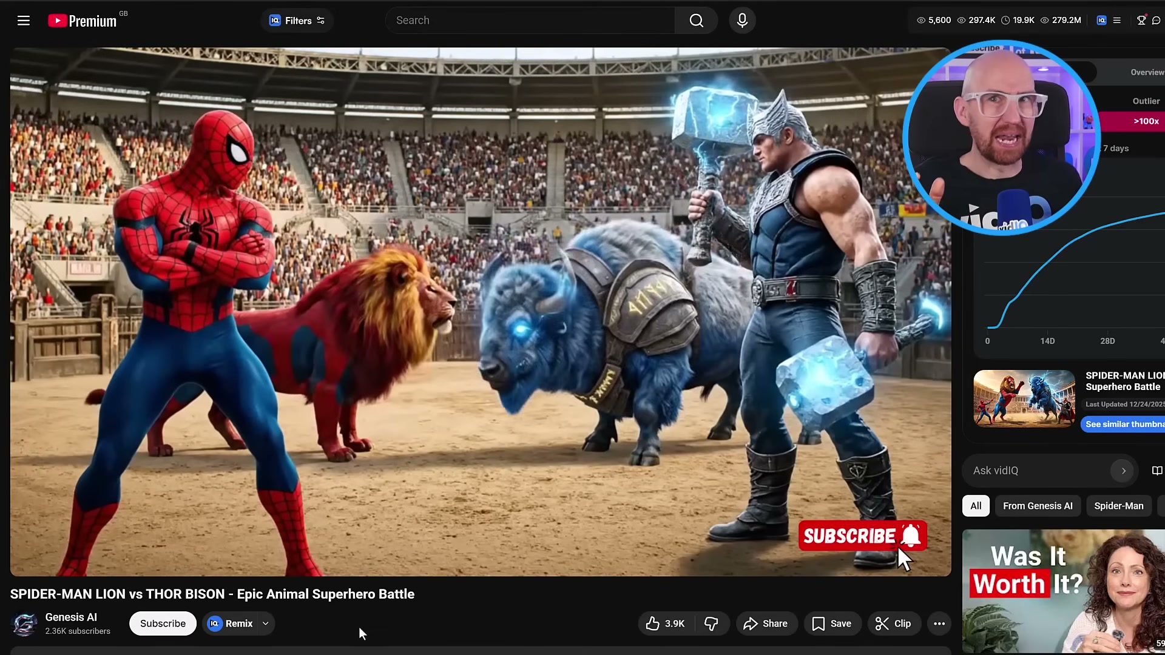Click the 279.2M views stat
The image size is (1165, 655).
coord(1061,20)
